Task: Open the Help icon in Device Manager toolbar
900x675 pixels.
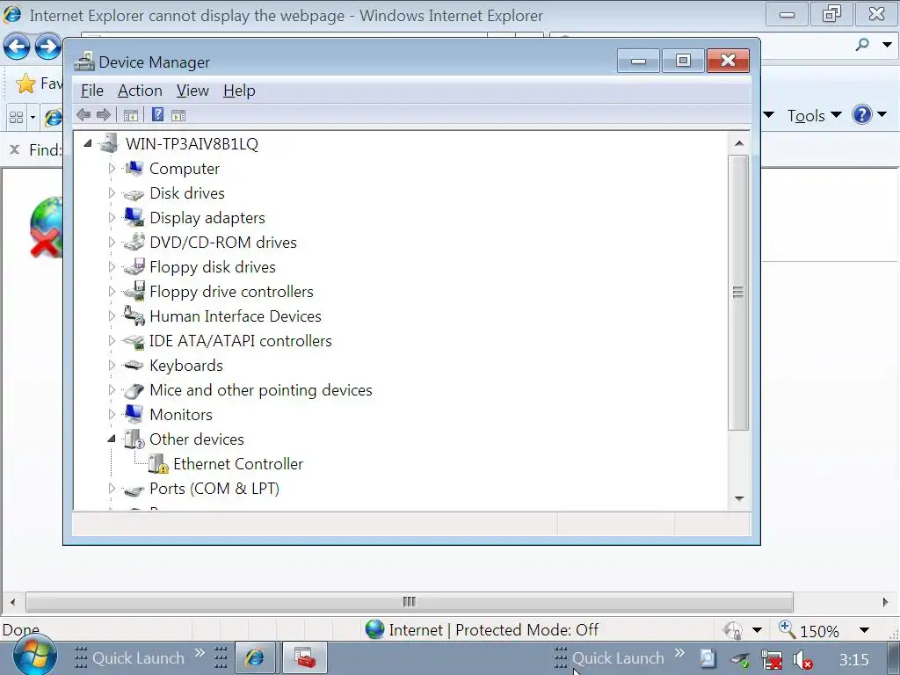Action: [157, 115]
